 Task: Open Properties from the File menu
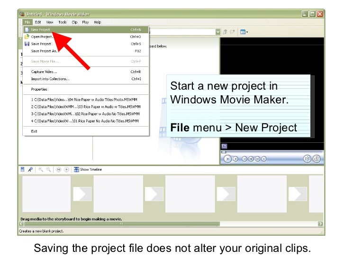click(86, 89)
